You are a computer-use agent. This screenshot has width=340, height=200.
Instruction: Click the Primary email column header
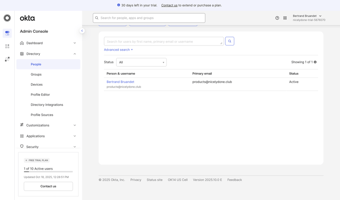[x=202, y=74]
